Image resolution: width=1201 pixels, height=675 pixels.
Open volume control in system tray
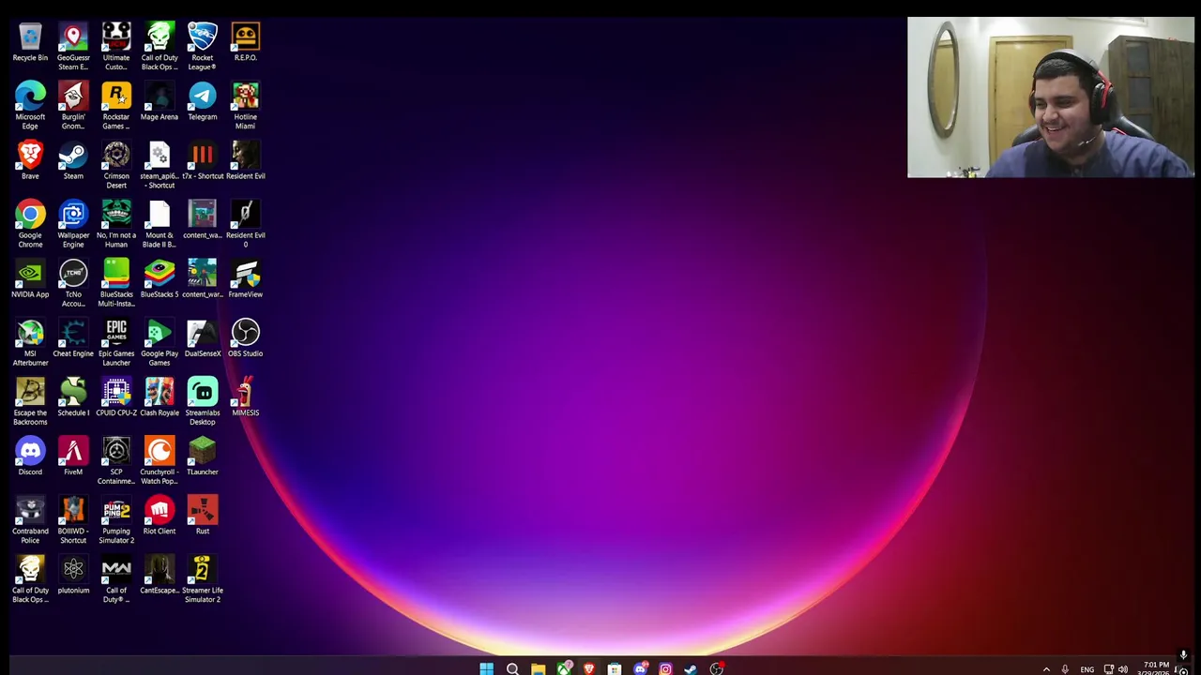tap(1123, 669)
